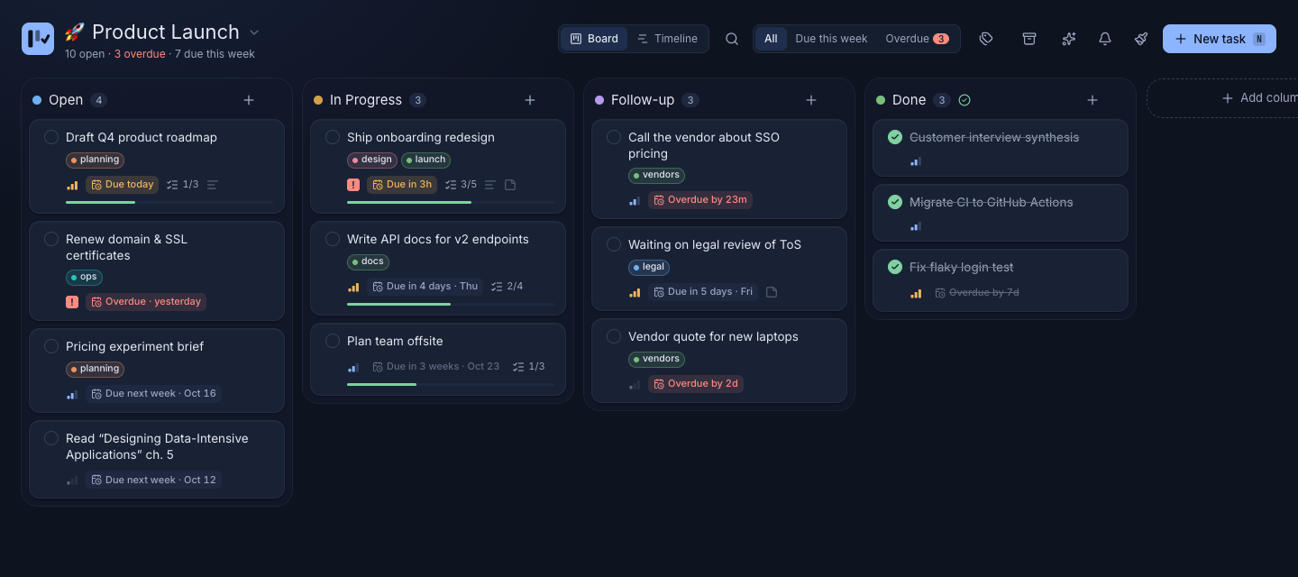Click priority bars on Vendor quote card
This screenshot has height=577, width=1298.
(x=635, y=384)
